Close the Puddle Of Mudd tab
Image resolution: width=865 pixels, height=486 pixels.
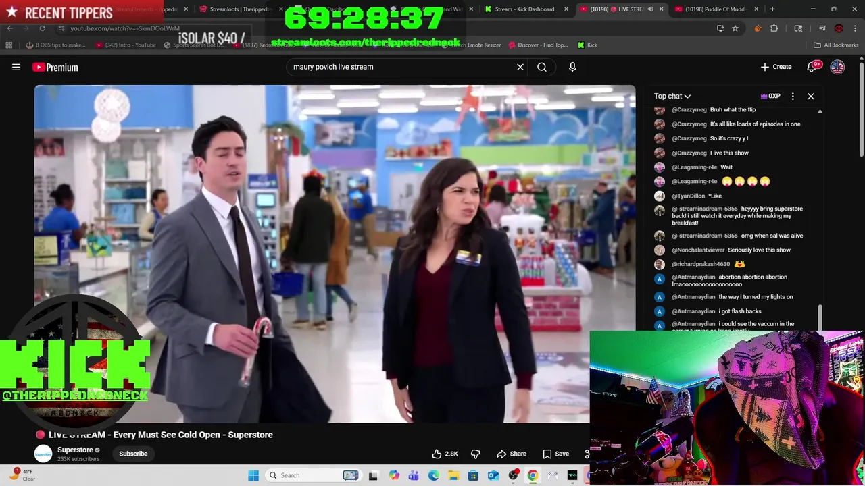click(756, 9)
